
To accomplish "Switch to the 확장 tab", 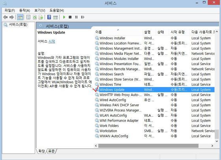I will 41,151.
